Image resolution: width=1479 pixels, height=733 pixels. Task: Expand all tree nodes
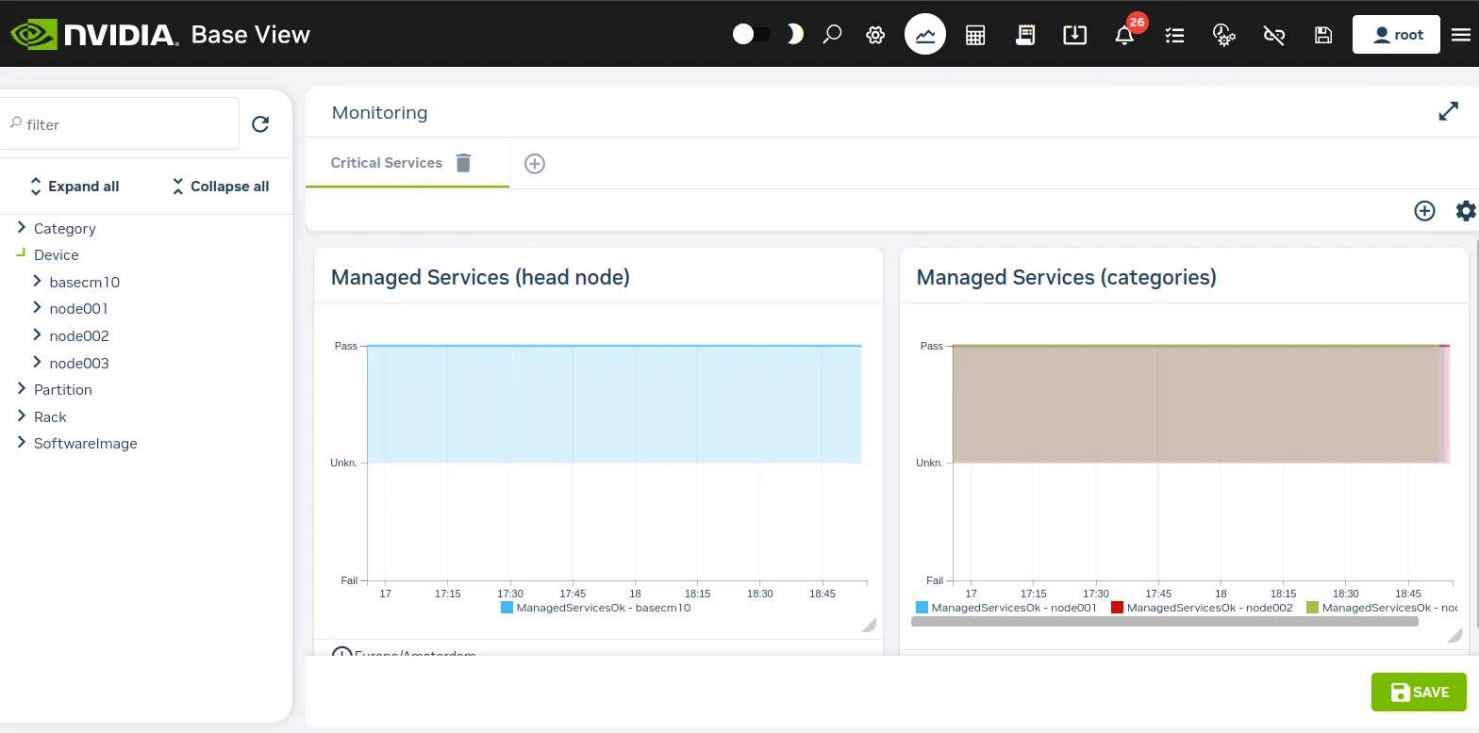75,187
